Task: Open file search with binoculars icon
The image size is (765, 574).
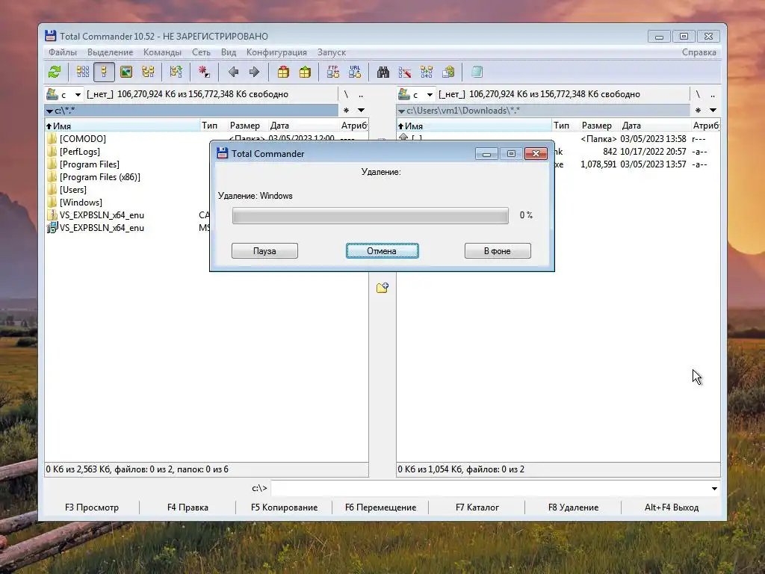Action: [x=383, y=72]
